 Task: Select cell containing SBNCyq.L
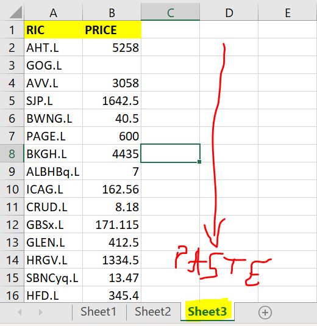pos(54,277)
